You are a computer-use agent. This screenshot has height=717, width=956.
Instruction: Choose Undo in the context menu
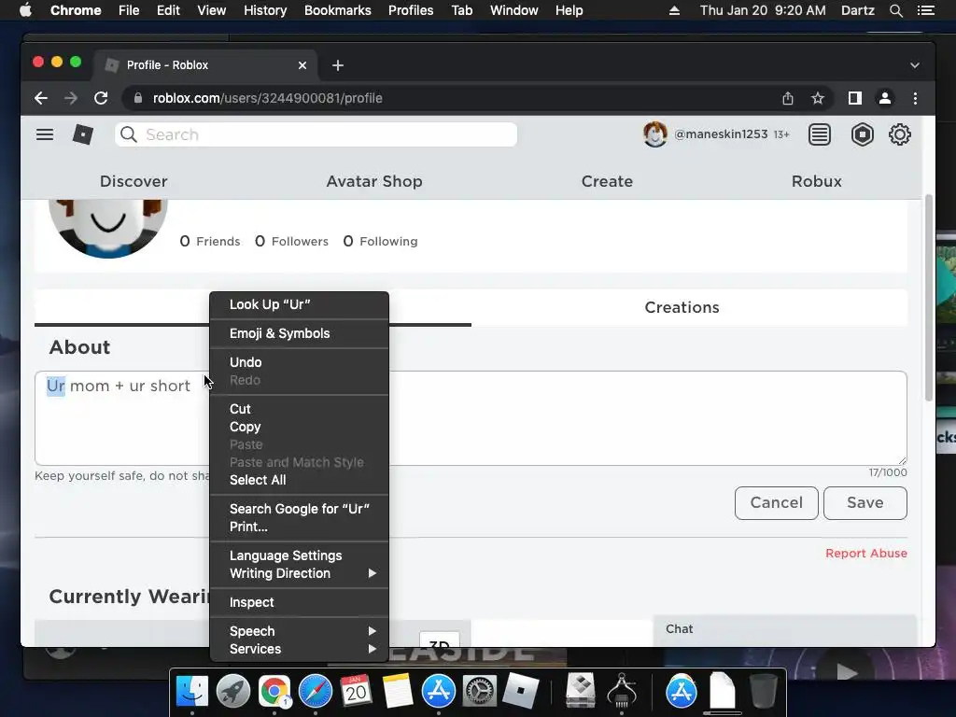click(299, 362)
